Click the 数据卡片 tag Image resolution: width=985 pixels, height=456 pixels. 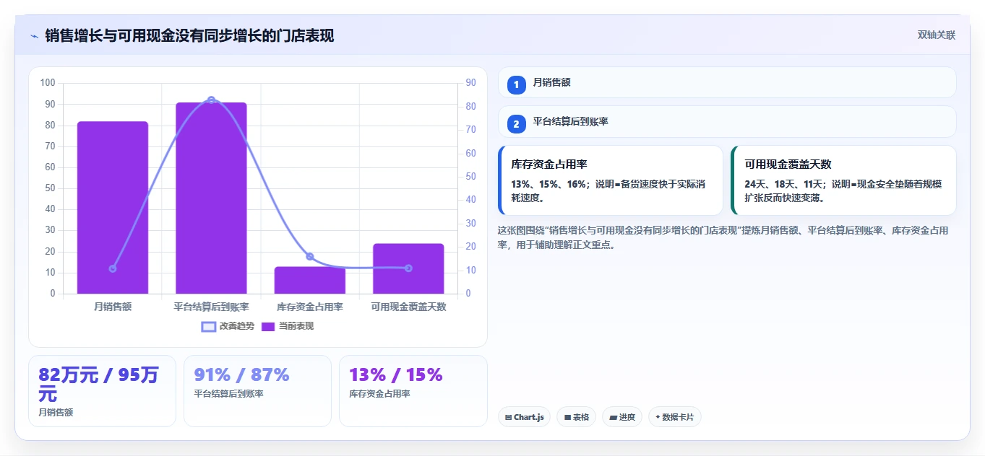click(675, 417)
